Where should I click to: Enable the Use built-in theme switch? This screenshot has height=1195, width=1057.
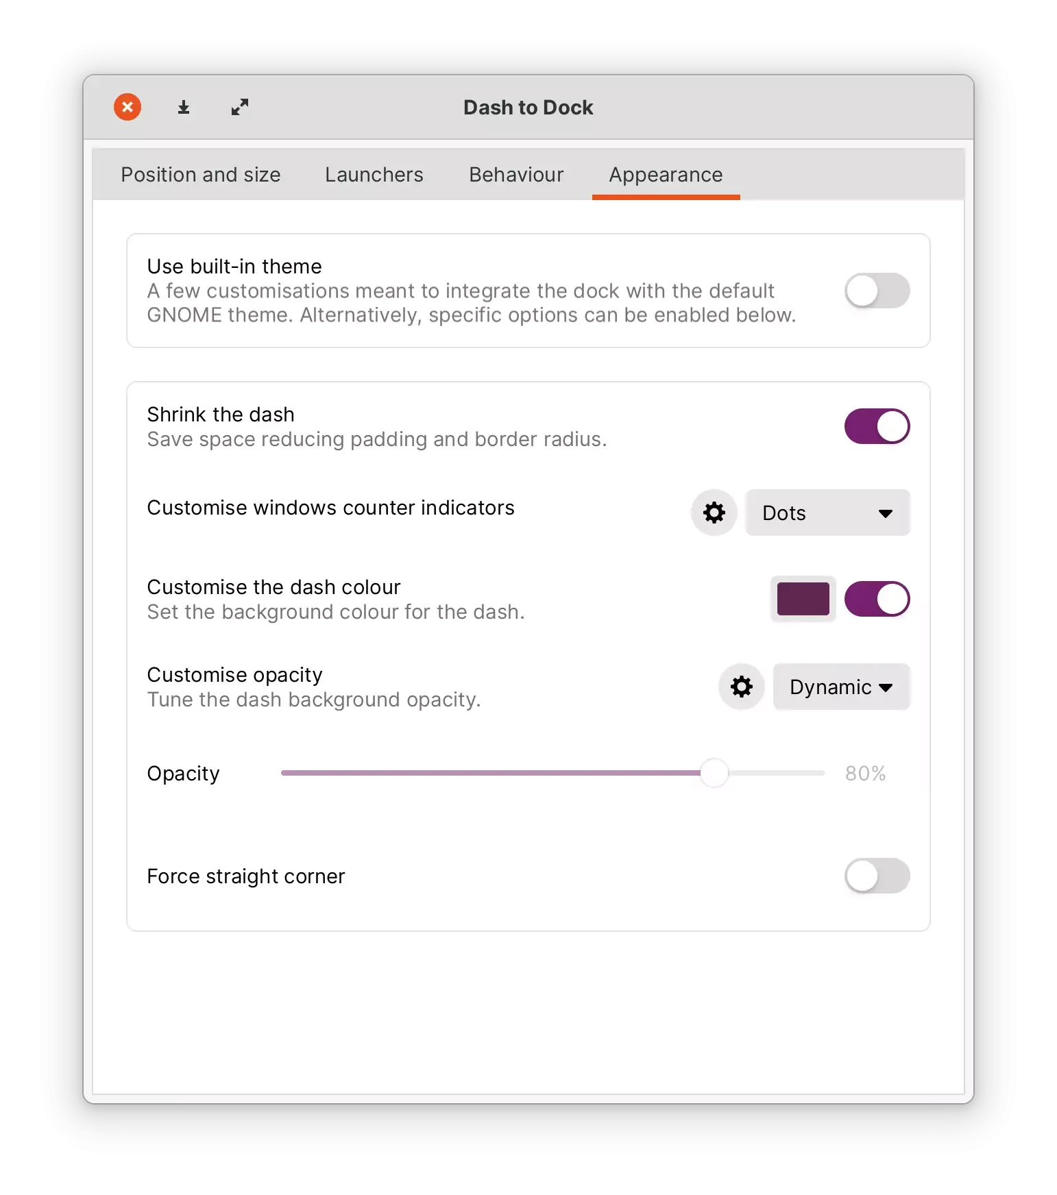877,291
